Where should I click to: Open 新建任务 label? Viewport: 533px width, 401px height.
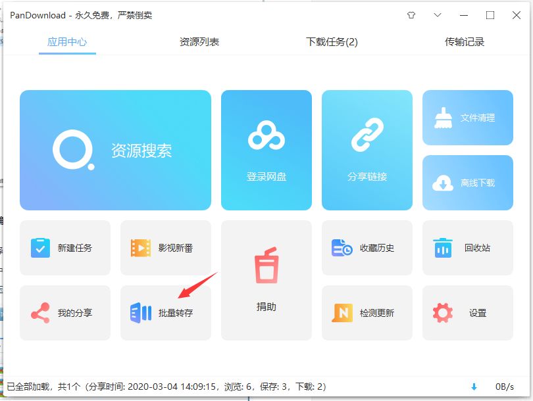[75, 248]
